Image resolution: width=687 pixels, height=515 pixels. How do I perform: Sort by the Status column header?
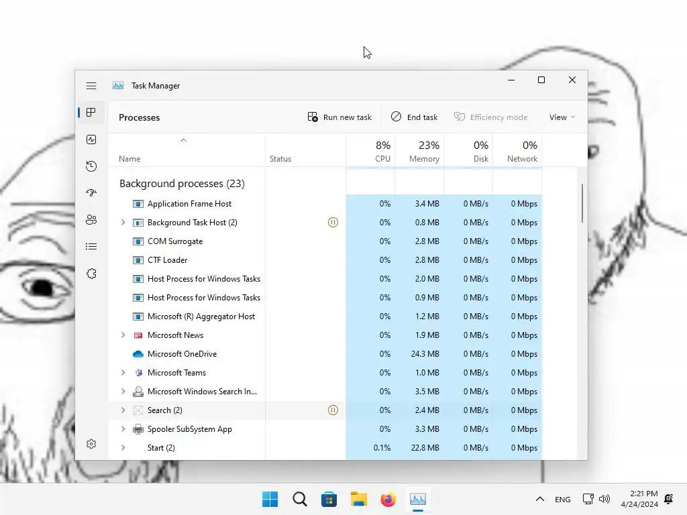[305, 150]
